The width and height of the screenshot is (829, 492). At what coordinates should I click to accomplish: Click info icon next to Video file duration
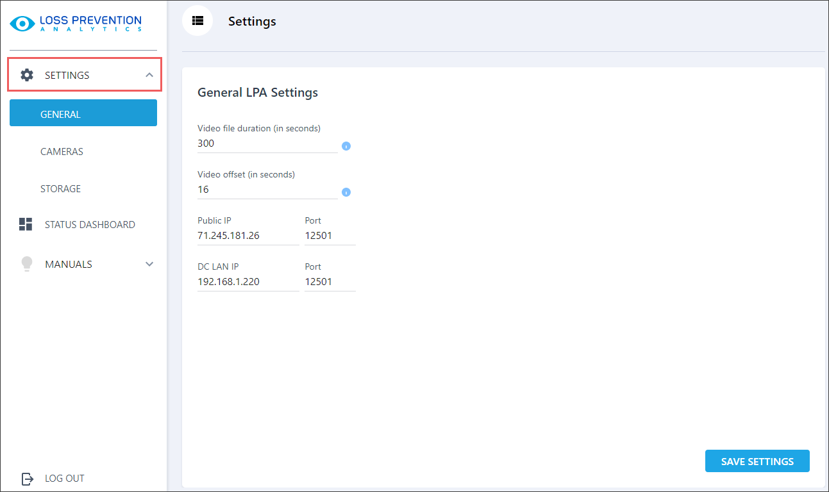(x=346, y=146)
